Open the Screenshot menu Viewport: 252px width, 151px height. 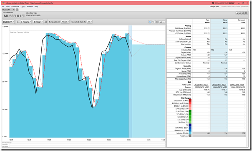tap(15, 7)
